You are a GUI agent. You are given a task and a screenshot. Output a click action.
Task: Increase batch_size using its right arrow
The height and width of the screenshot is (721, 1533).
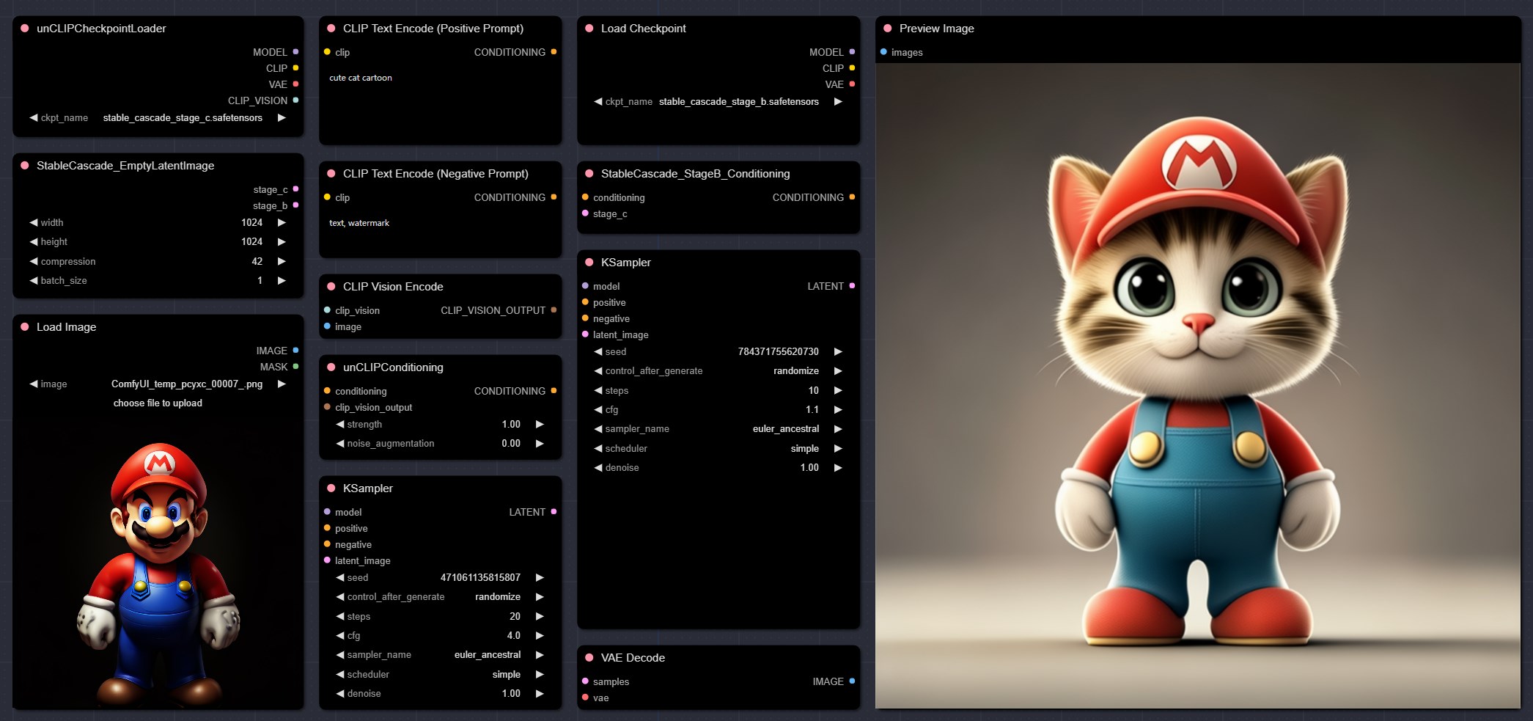click(x=282, y=280)
